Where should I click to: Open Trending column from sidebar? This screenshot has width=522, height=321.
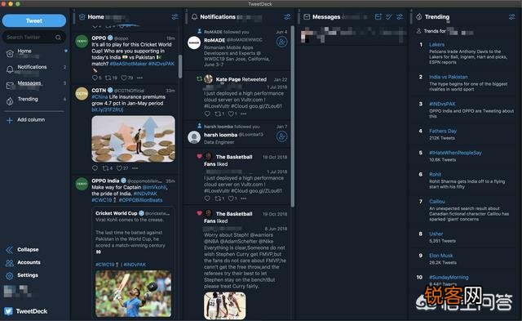(28, 99)
